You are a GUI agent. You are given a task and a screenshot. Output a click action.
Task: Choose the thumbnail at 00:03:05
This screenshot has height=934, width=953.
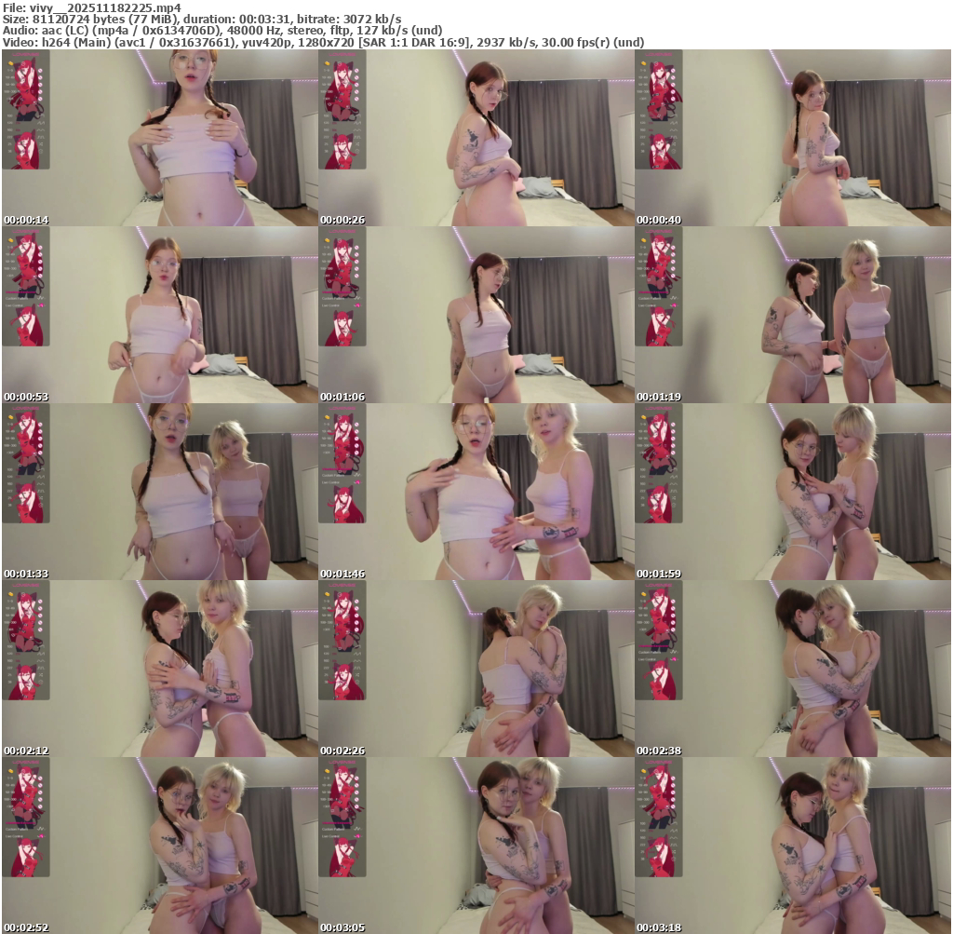(x=476, y=846)
